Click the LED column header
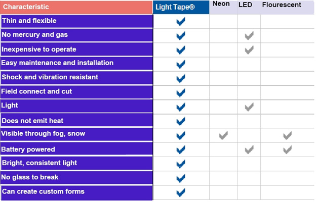 pyautogui.click(x=245, y=5)
